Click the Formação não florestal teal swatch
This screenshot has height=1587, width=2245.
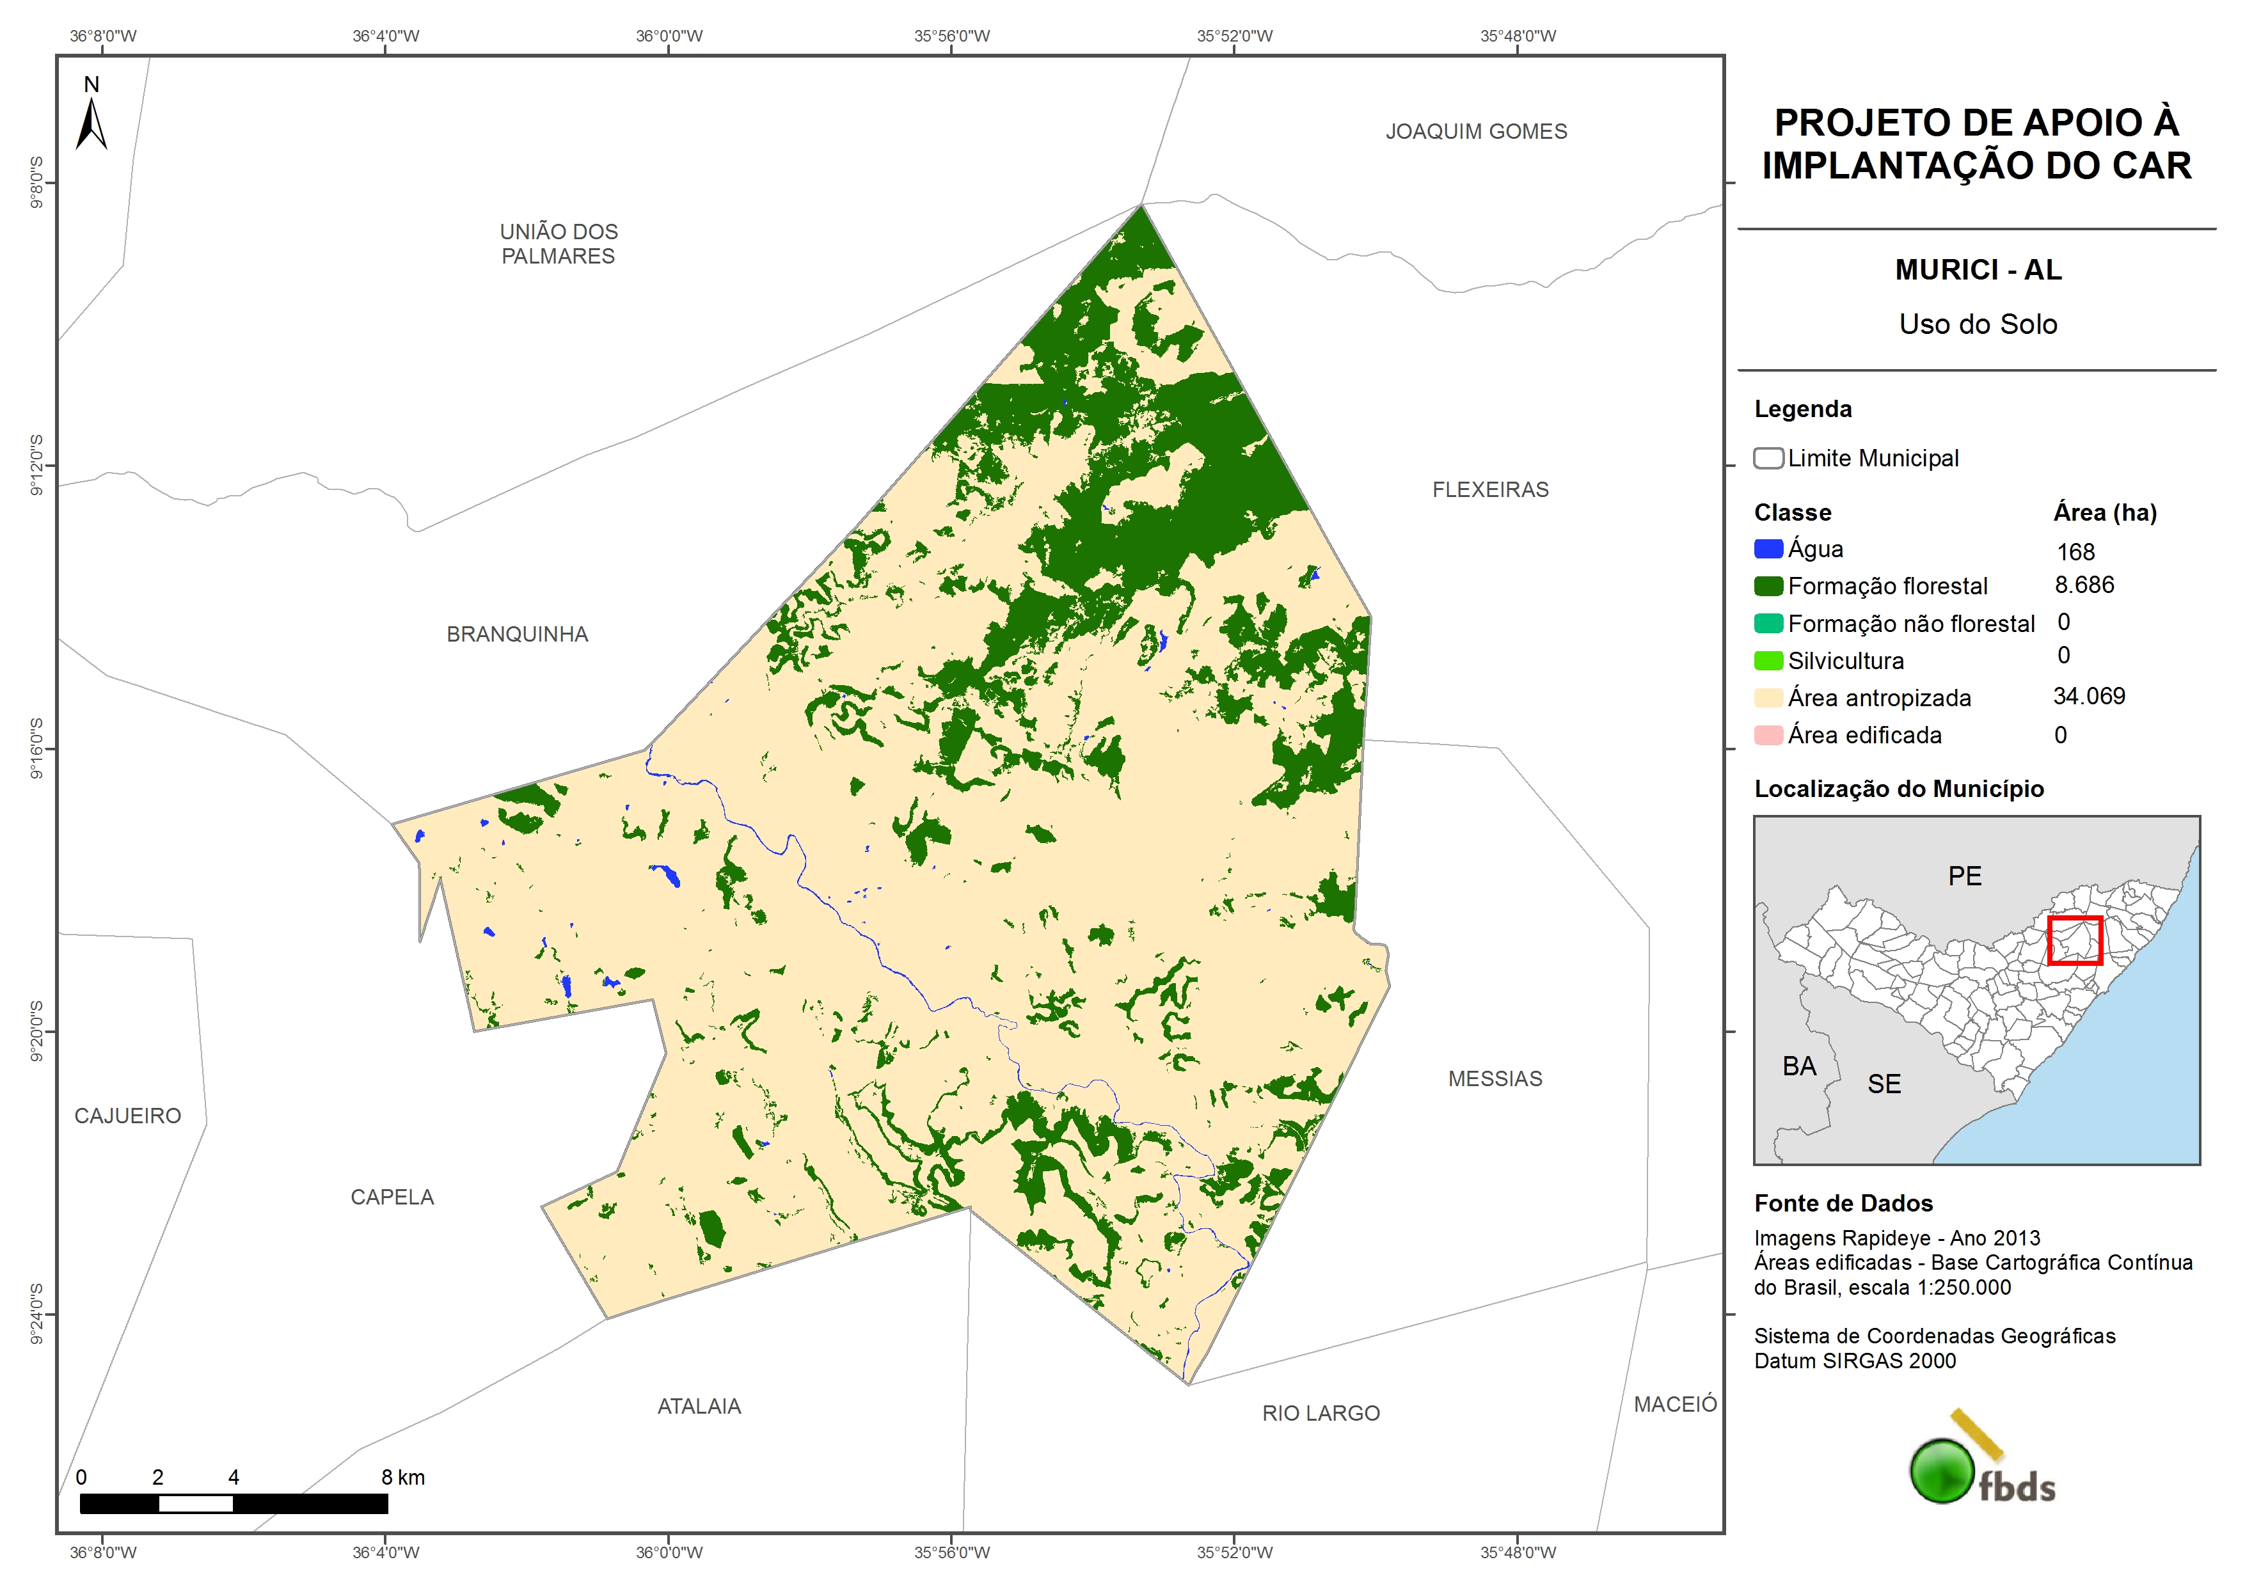pyautogui.click(x=1768, y=624)
